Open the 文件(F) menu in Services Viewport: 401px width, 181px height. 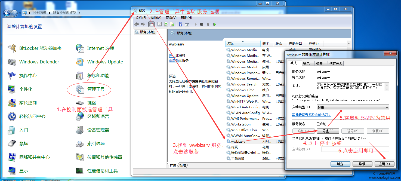(141, 18)
